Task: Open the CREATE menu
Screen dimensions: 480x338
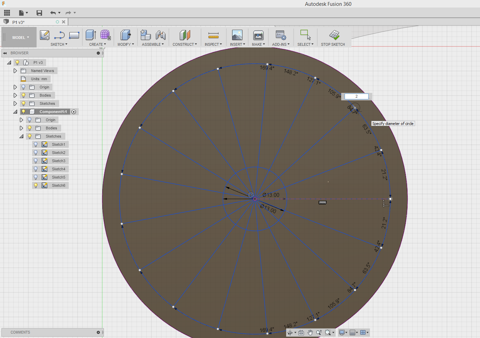Action: point(97,44)
